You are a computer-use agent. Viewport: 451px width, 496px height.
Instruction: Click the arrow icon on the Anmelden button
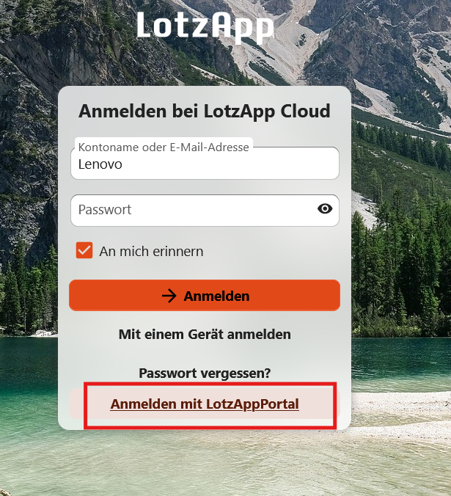(169, 296)
